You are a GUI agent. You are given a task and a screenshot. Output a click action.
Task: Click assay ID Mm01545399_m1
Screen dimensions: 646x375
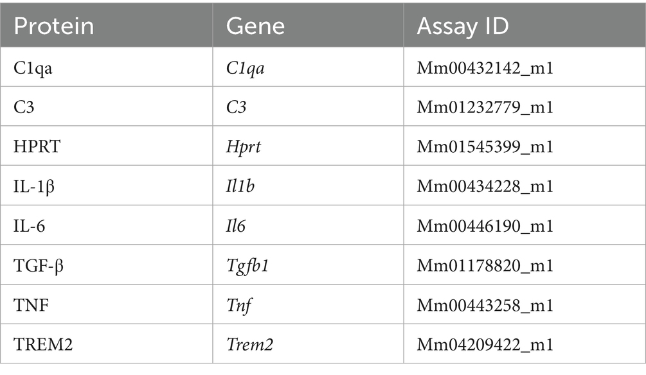tap(485, 147)
